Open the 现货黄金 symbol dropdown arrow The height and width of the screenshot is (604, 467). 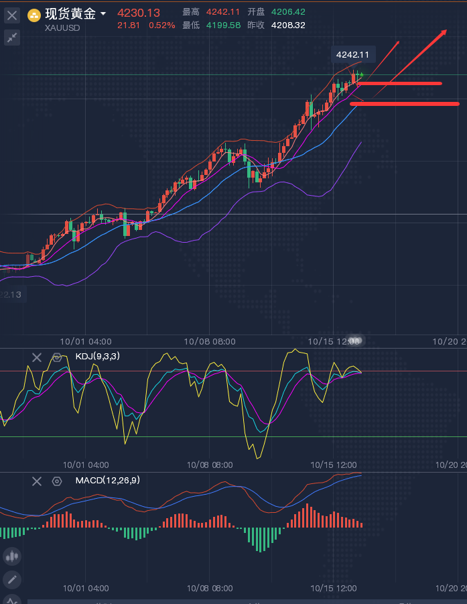pos(103,14)
